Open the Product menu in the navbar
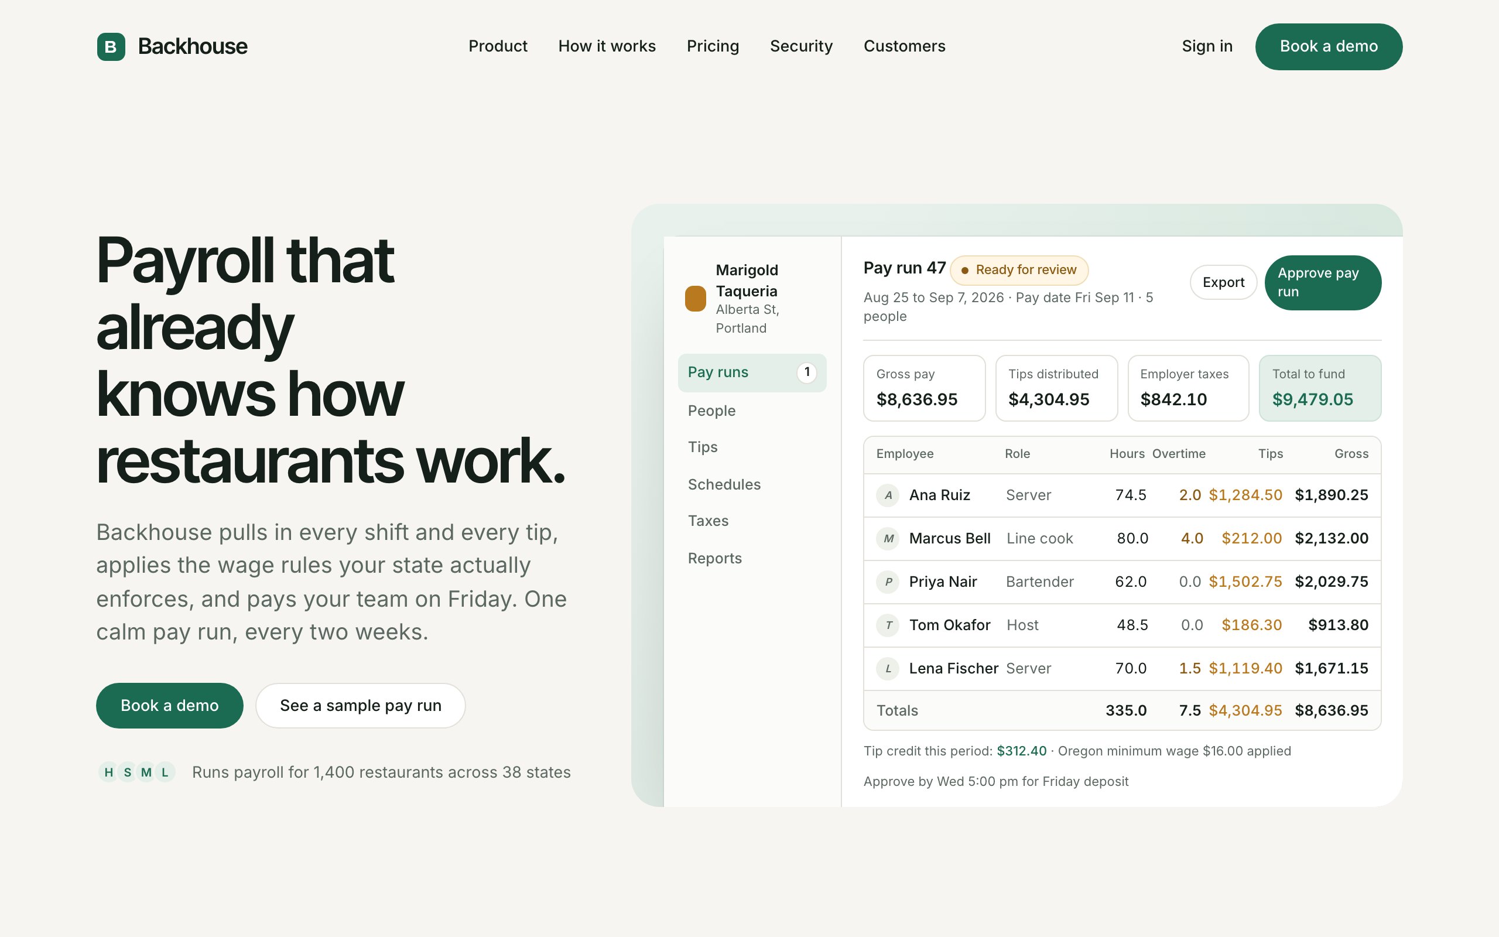This screenshot has width=1499, height=937. coord(497,46)
